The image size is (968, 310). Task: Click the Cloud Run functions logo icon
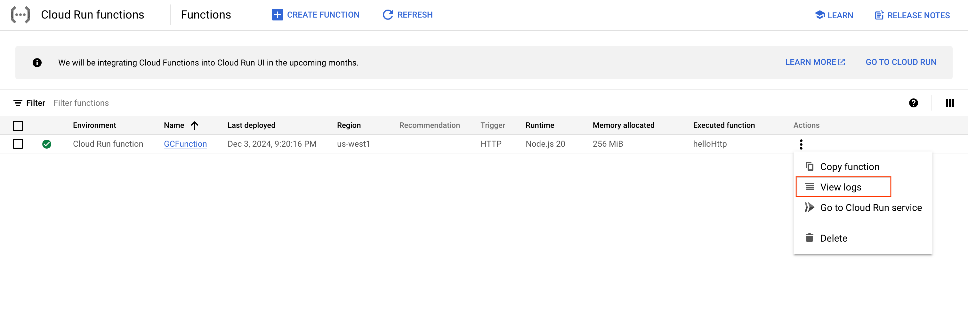[20, 15]
